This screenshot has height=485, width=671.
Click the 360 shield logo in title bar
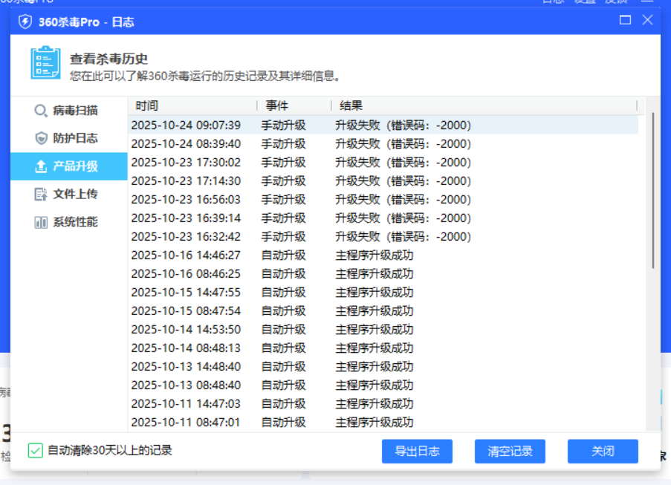[x=25, y=22]
